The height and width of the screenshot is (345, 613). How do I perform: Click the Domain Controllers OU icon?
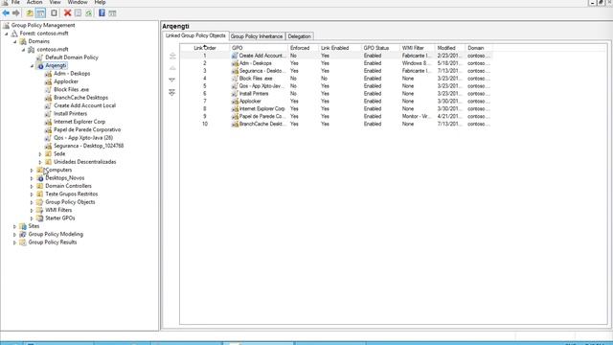40,186
